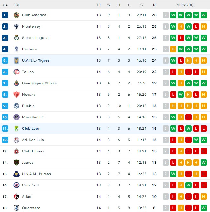Click the Santos Laguna crest icon

coord(16,38)
